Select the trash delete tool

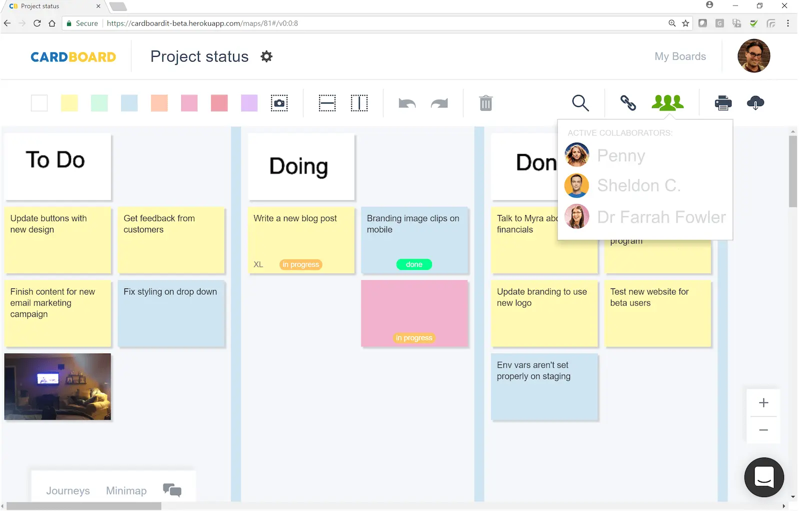[x=485, y=103]
